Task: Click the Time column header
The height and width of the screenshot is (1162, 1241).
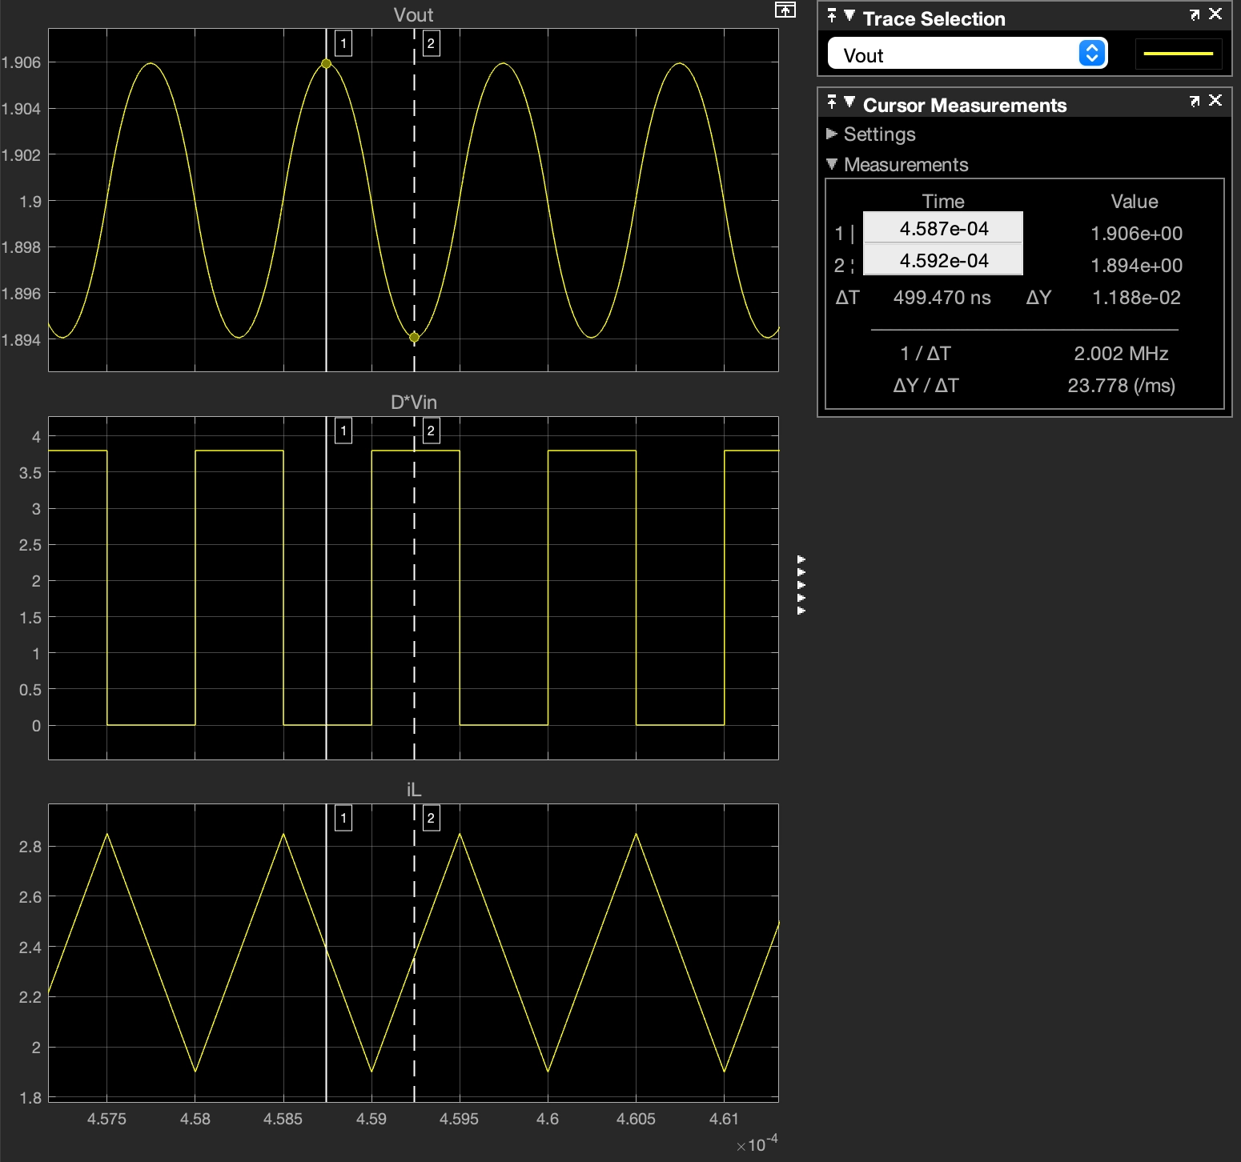Action: (943, 201)
